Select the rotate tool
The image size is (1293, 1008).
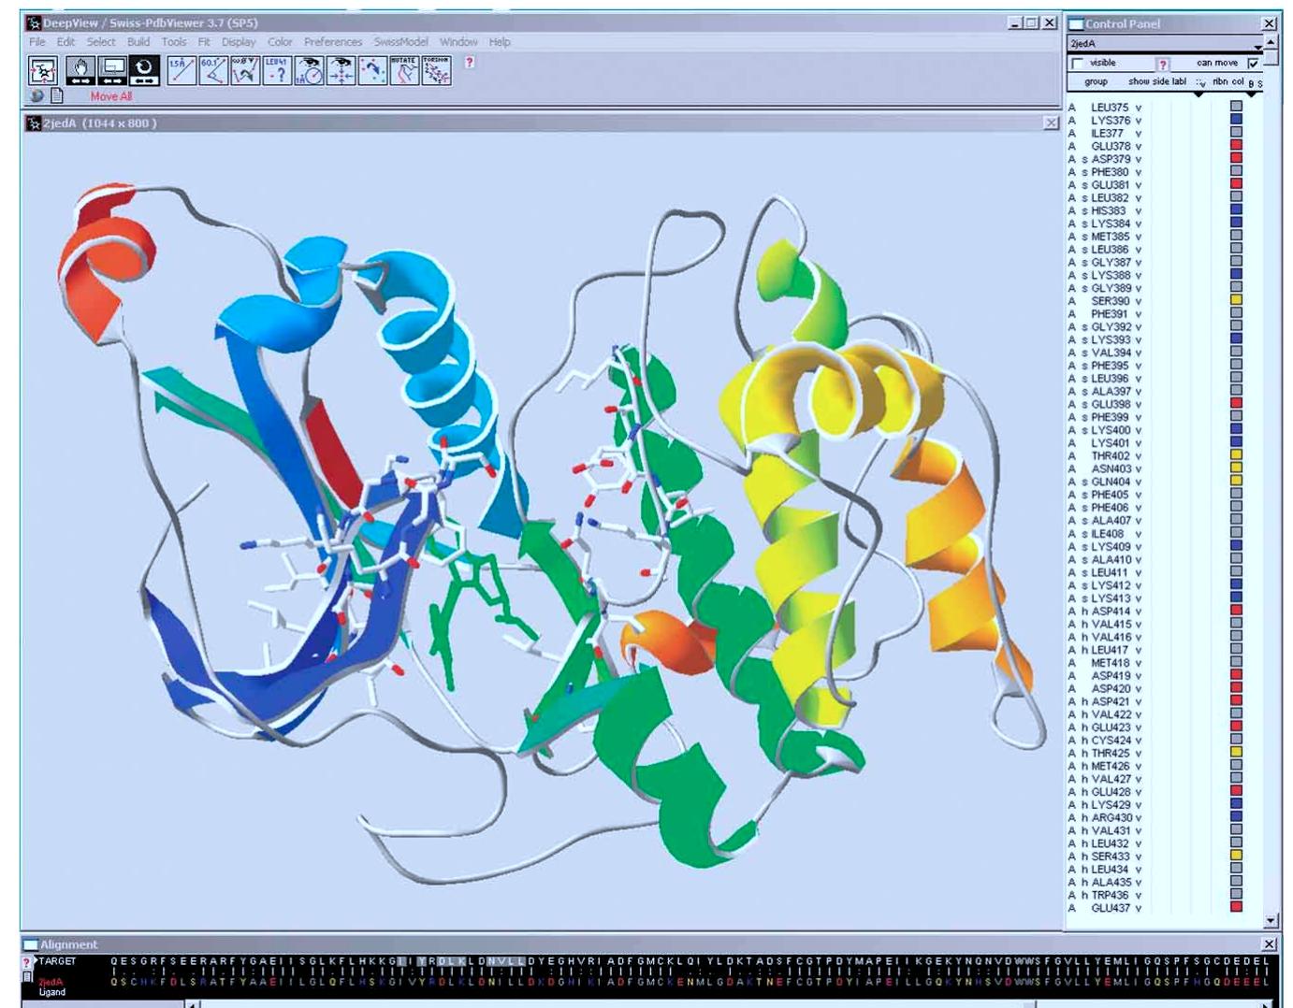[144, 70]
